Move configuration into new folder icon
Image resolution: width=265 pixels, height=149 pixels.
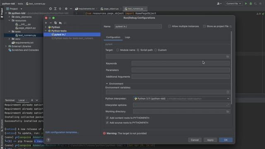(60, 23)
